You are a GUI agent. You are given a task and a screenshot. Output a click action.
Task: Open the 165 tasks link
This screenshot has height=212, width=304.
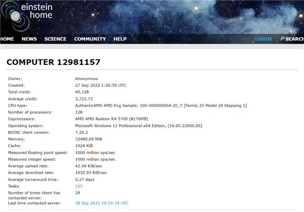79,187
